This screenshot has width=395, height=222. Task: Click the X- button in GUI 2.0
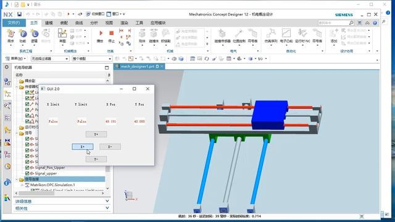pyautogui.click(x=110, y=147)
